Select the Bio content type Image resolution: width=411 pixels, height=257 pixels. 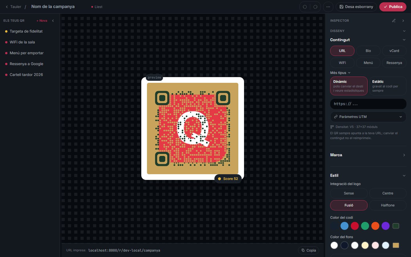pos(368,51)
